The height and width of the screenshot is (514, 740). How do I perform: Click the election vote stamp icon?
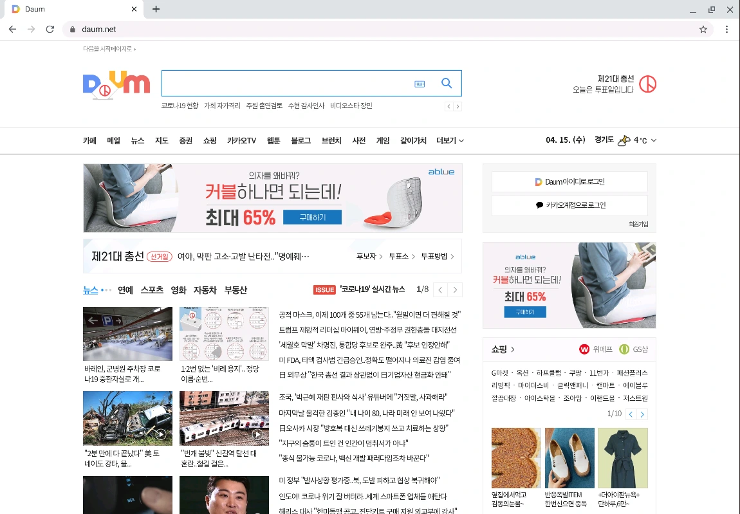click(647, 84)
